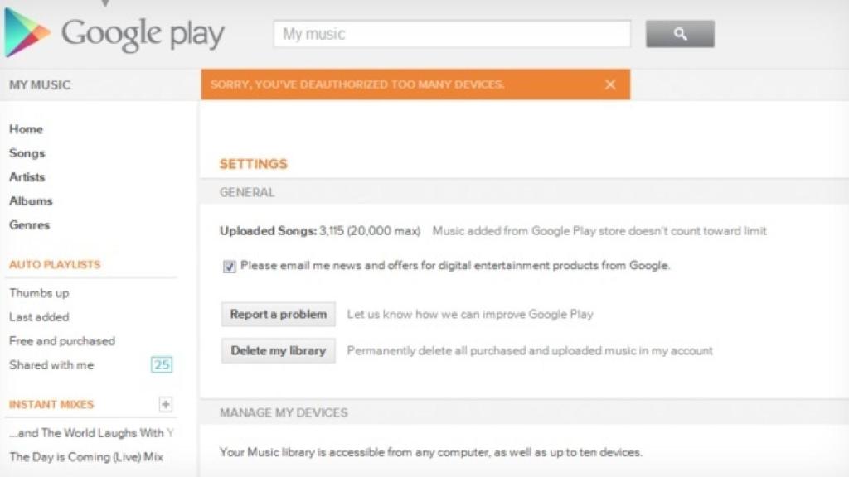Click the plus icon next to INSTANT MIXES
The height and width of the screenshot is (477, 849).
[x=167, y=404]
